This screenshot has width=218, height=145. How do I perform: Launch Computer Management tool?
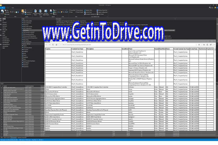point(90,14)
